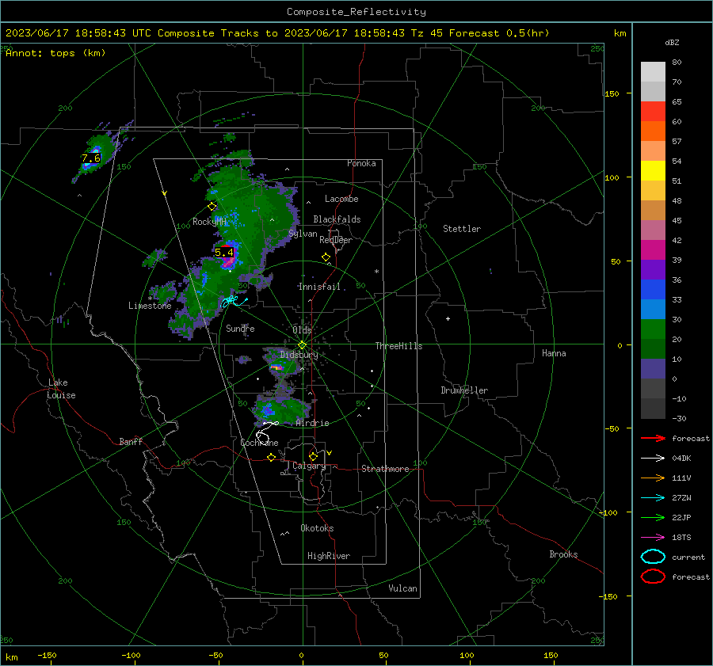Image resolution: width=713 pixels, height=666 pixels.
Task: Click the Annot: tops (km) text
Action: [x=55, y=53]
